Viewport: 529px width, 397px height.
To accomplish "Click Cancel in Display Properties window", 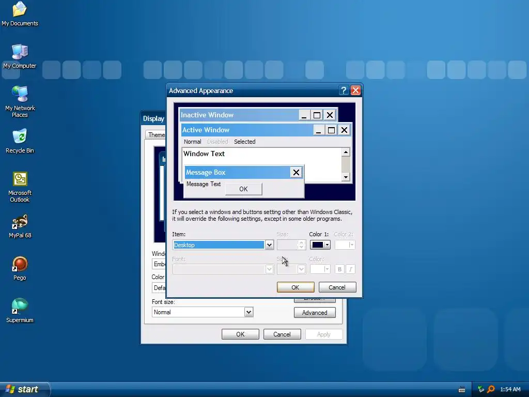I will (282, 334).
